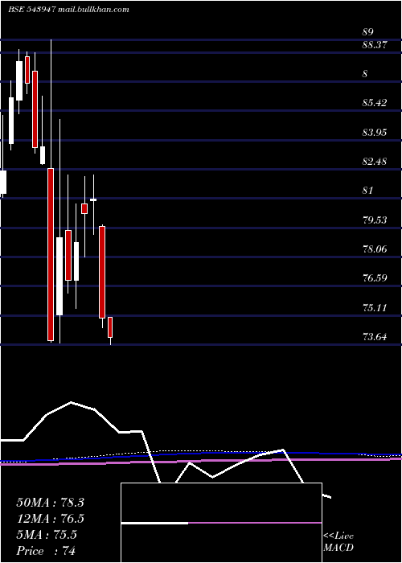Click the 'BSE 543947 mail.bullkhan.com' title text
This screenshot has width=402, height=563.
tap(68, 10)
